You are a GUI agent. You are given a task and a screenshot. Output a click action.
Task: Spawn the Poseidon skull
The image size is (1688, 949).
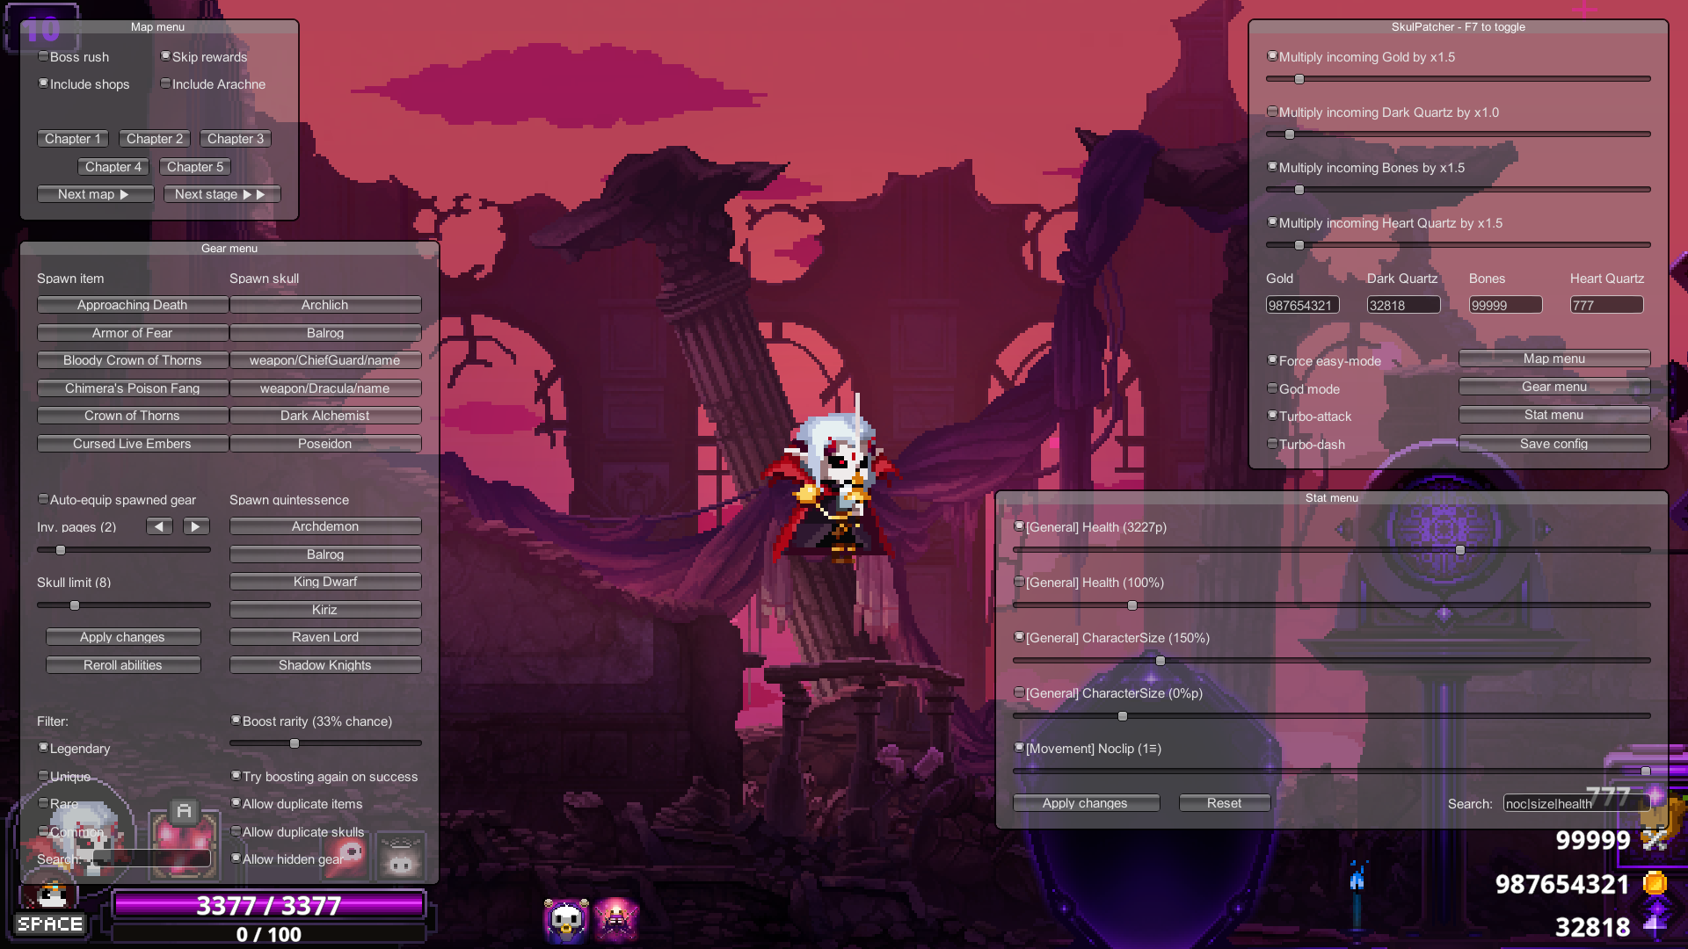[325, 444]
